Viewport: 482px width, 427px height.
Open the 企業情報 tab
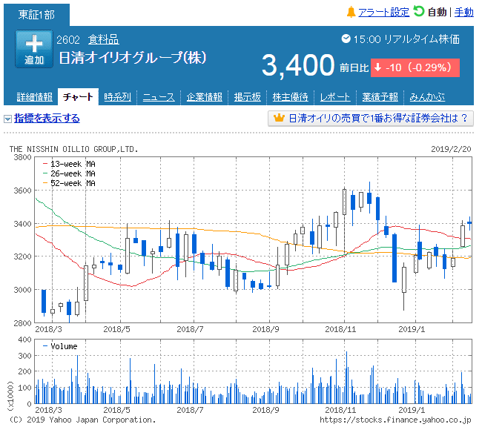point(204,97)
